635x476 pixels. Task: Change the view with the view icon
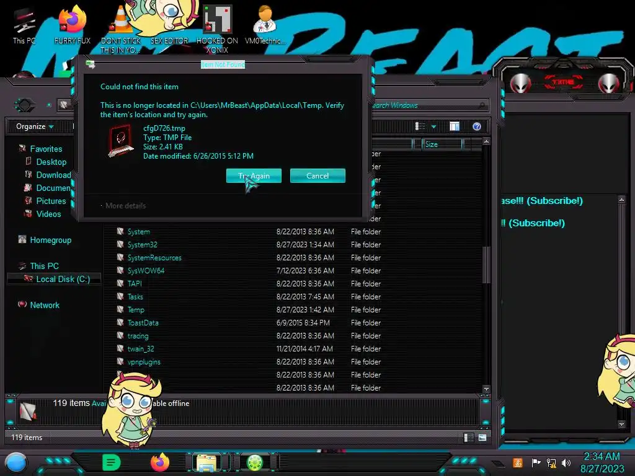(420, 126)
